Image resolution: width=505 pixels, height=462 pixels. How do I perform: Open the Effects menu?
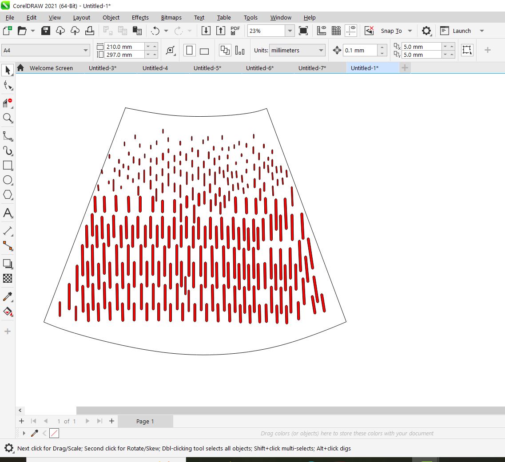[x=140, y=17]
